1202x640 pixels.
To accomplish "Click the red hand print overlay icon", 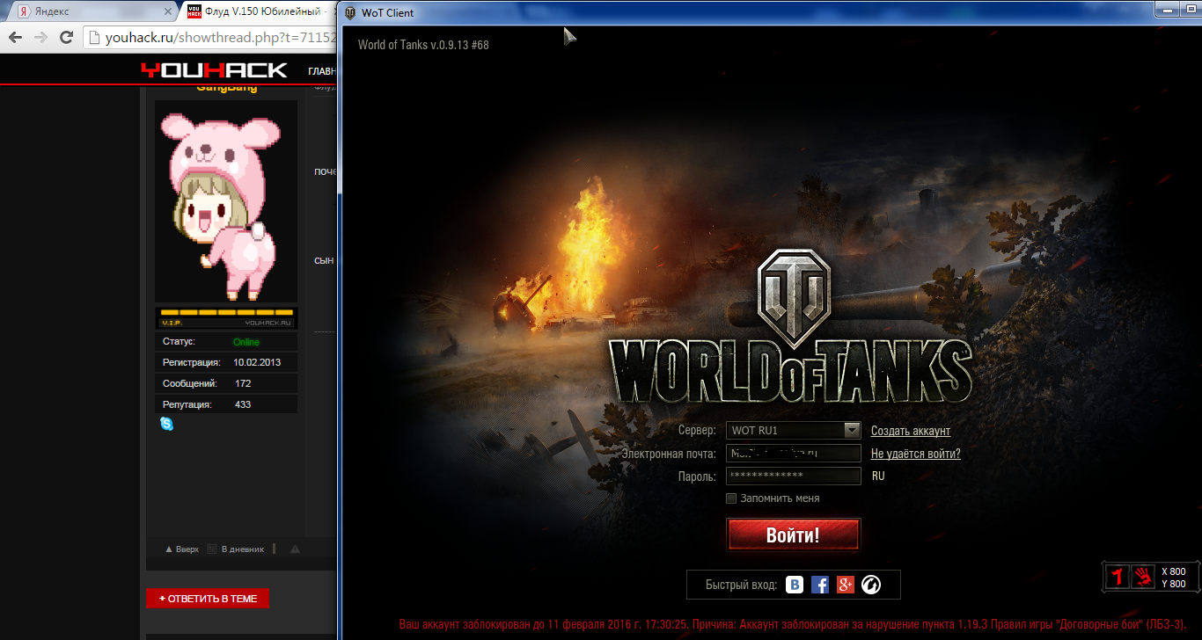I will (1142, 577).
